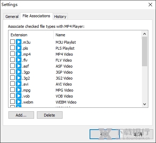Enable the .vob checkbox
This screenshot has width=156, height=143.
12,96
